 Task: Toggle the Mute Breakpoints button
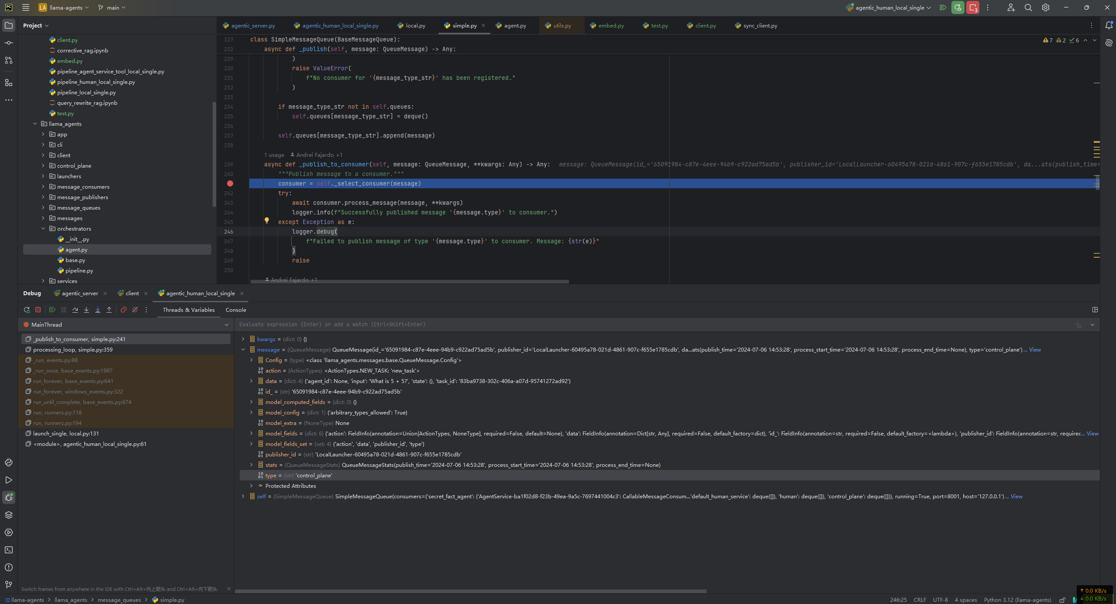pyautogui.click(x=135, y=310)
